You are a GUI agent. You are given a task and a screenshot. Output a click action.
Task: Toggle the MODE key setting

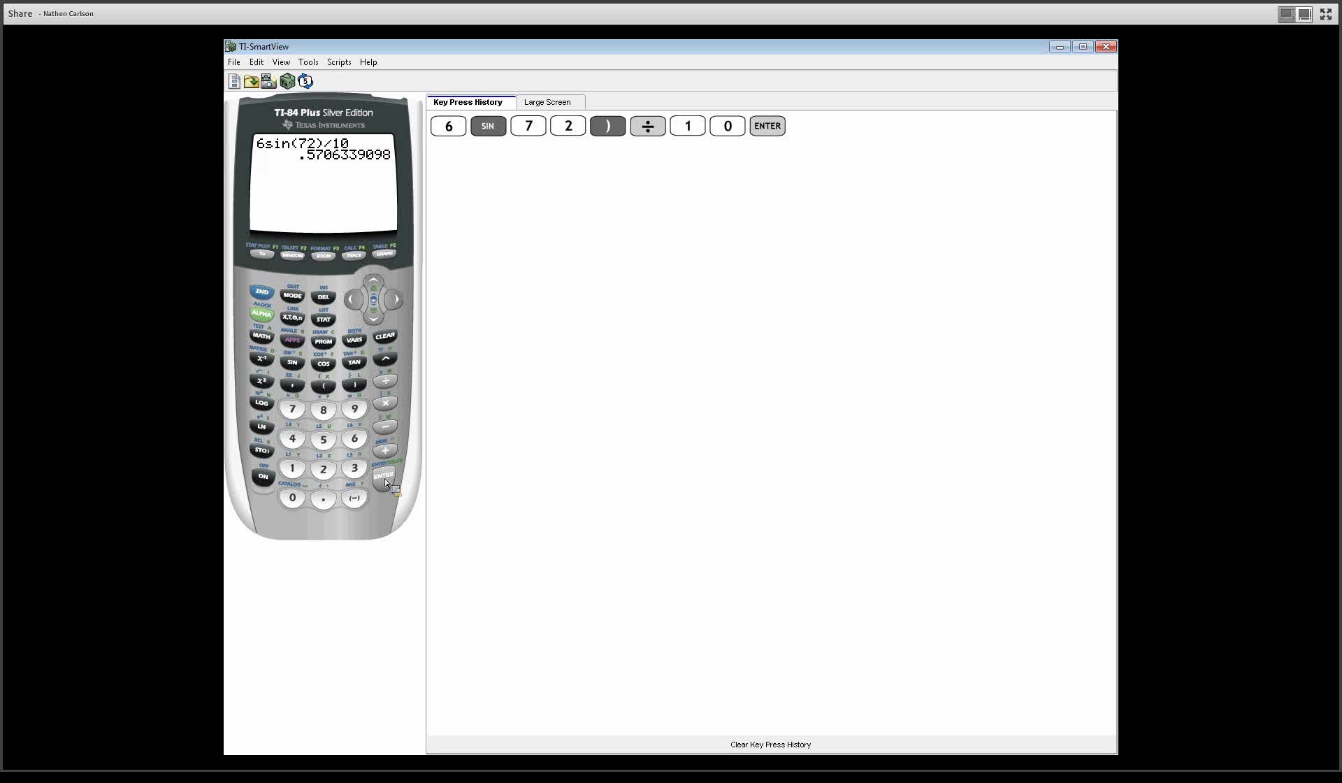(x=291, y=296)
